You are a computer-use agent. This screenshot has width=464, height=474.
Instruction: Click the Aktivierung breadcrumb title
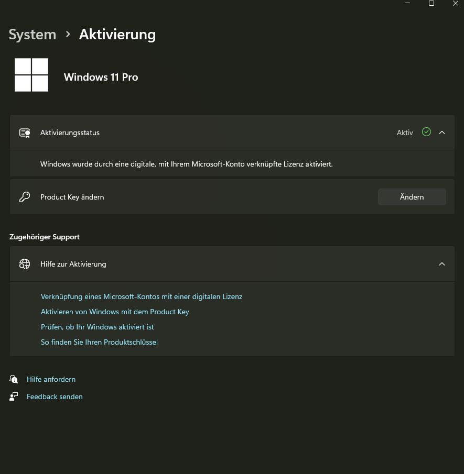coord(117,35)
